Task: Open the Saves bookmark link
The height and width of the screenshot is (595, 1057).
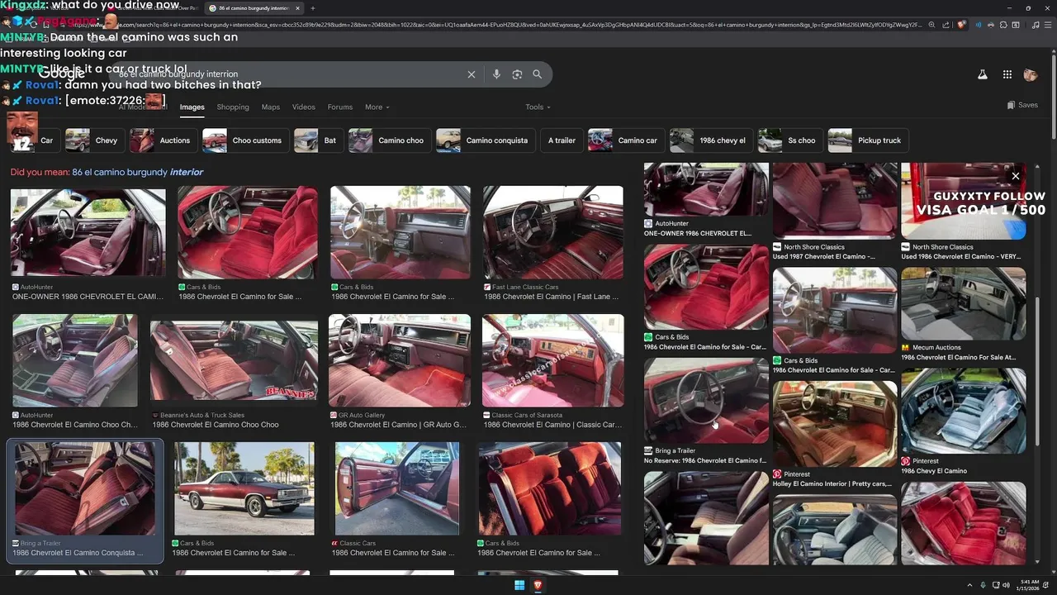Action: 1022,105
